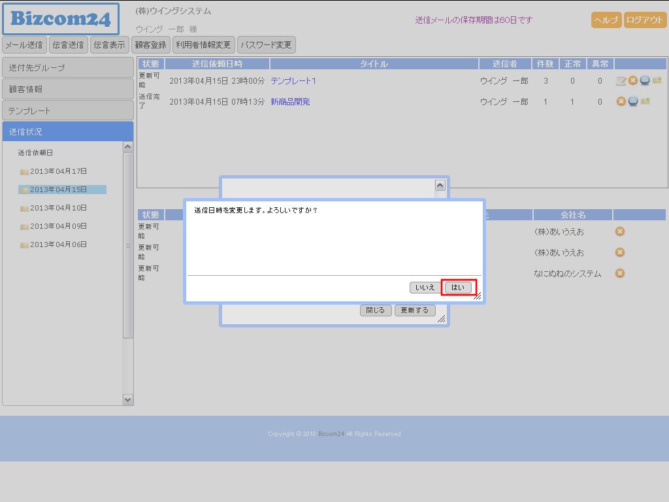This screenshot has height=502, width=669.
Task: Click the 更新する button
Action: [414, 310]
